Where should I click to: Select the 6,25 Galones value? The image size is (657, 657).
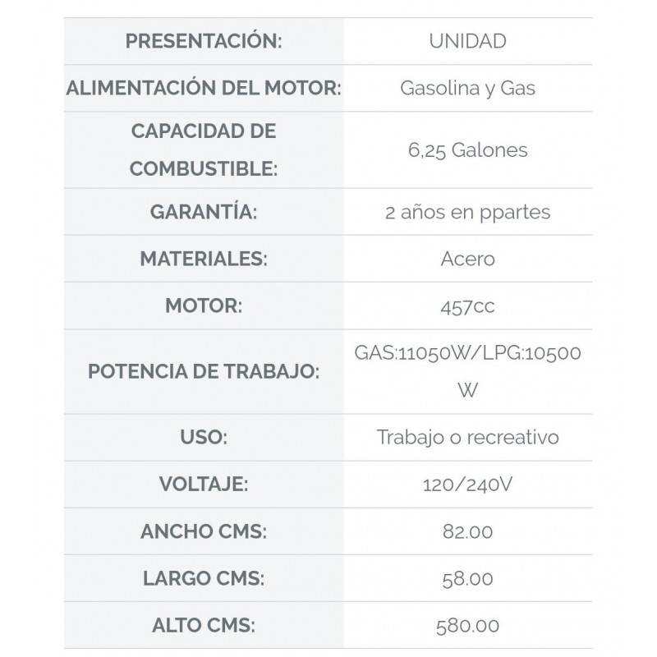467,150
